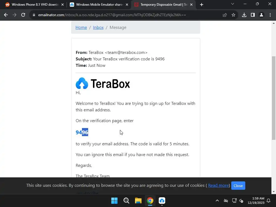Click Chrome icon in taskbar

click(150, 201)
